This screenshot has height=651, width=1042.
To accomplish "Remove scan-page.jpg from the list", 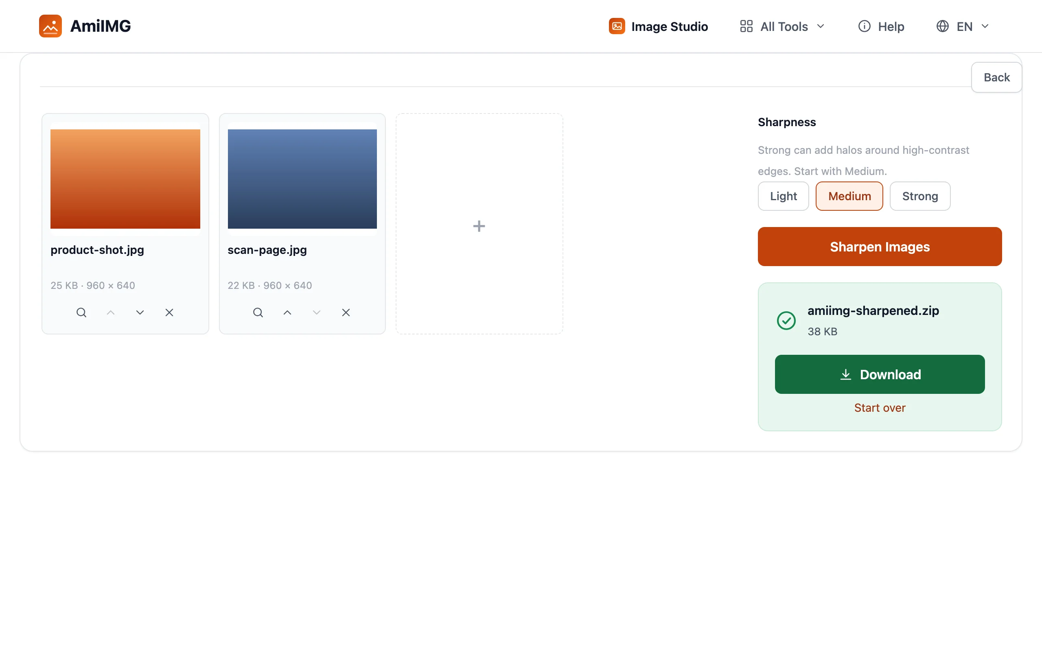I will [346, 312].
